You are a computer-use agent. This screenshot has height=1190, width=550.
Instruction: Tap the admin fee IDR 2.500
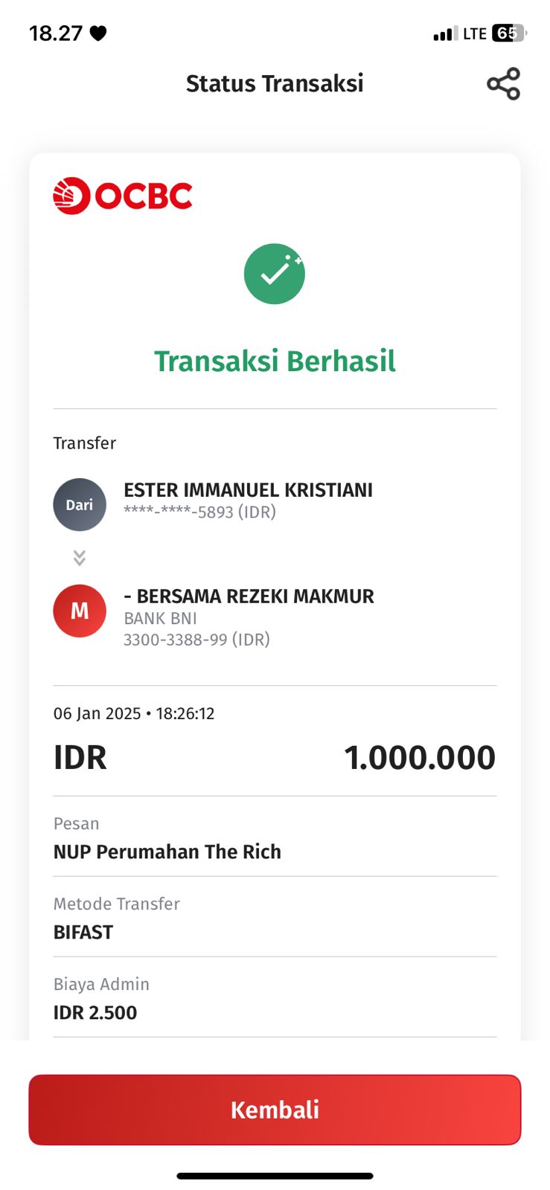tap(95, 1012)
